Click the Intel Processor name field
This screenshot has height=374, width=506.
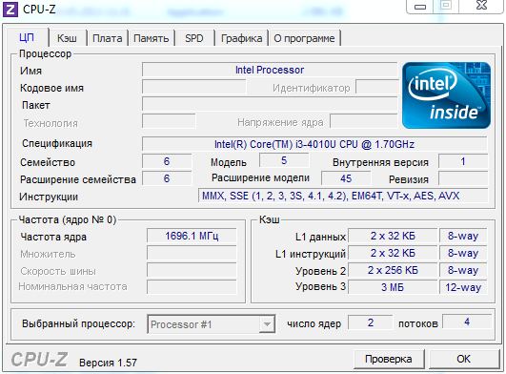[x=270, y=70]
